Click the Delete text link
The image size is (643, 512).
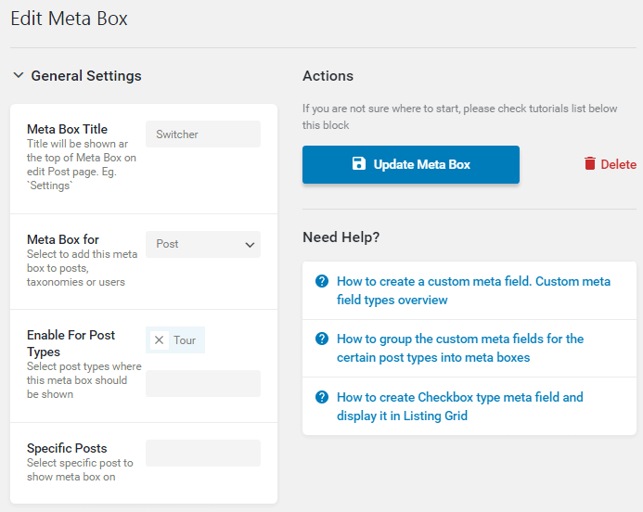tap(618, 164)
